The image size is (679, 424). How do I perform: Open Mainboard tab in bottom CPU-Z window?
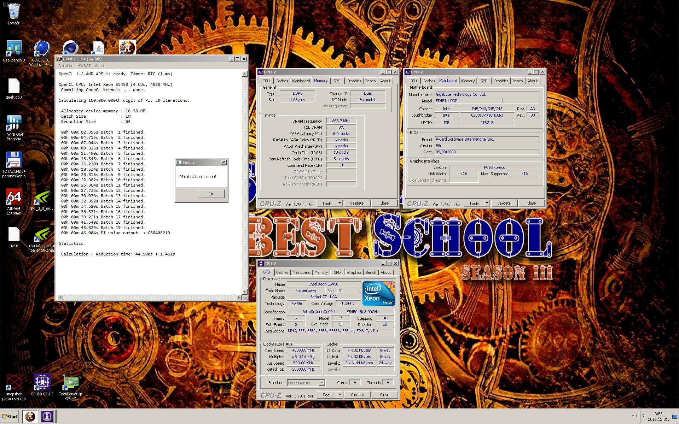click(x=301, y=272)
